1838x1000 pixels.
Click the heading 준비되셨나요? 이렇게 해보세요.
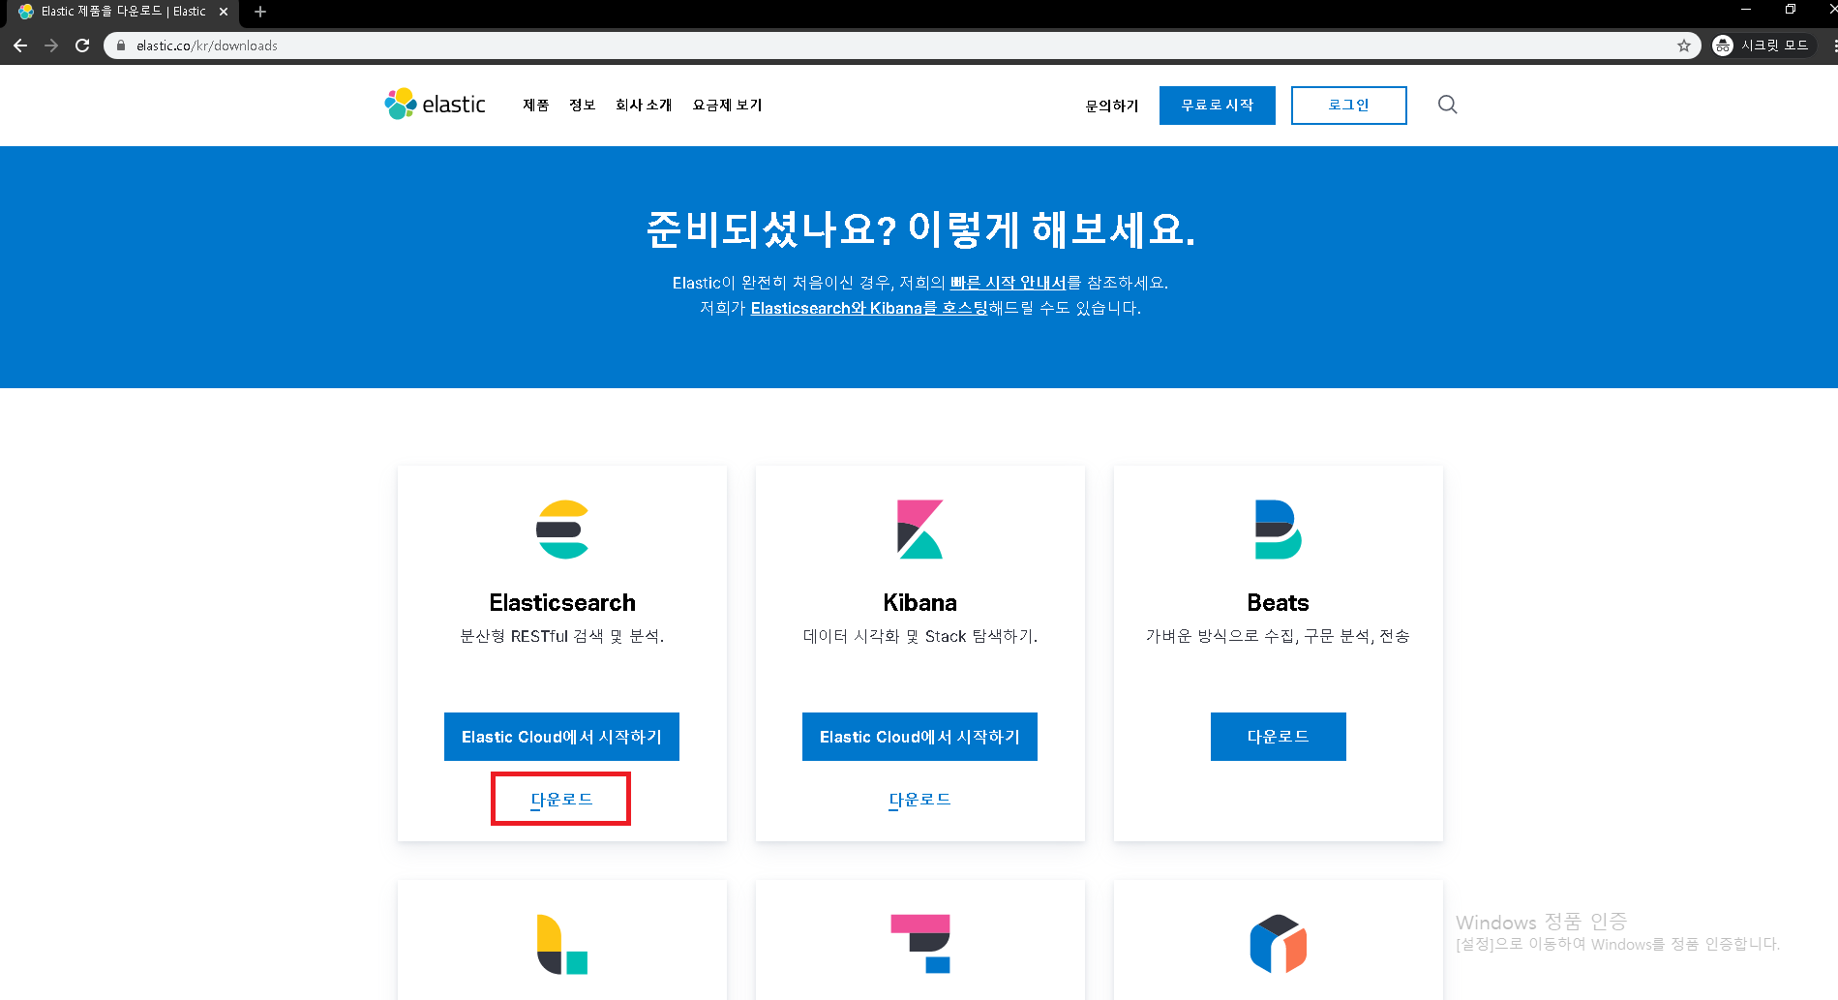click(920, 229)
